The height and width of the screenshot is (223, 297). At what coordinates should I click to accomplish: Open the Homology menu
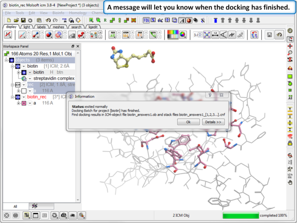point(78,13)
